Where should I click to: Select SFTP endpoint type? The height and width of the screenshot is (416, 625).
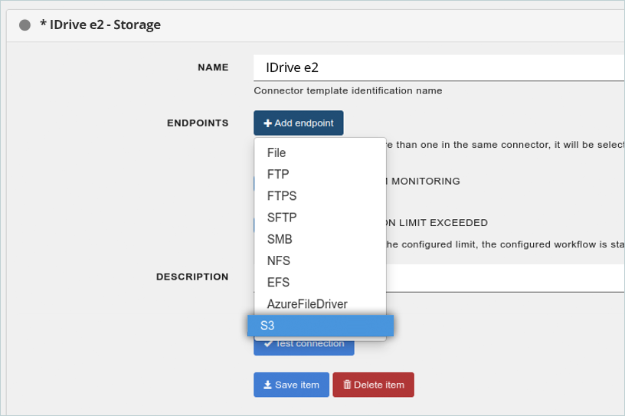click(282, 218)
